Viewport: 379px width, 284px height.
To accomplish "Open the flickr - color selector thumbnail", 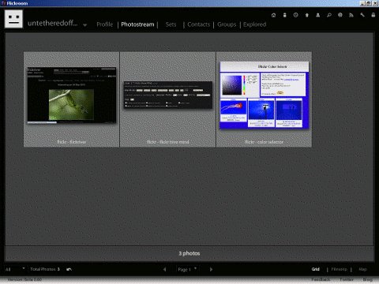I will (264, 95).
